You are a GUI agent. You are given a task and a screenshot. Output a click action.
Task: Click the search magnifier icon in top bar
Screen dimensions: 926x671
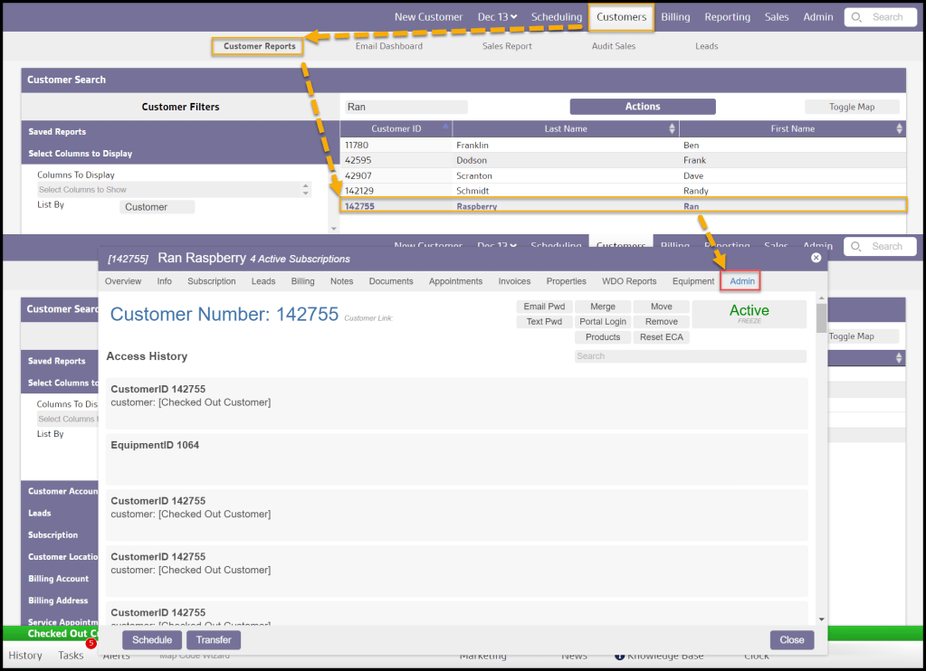[x=858, y=17]
